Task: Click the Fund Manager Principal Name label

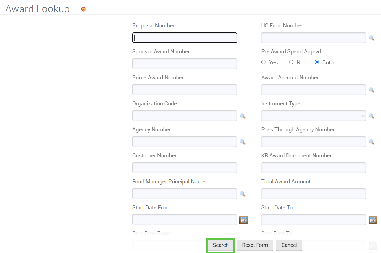Action: point(169,182)
